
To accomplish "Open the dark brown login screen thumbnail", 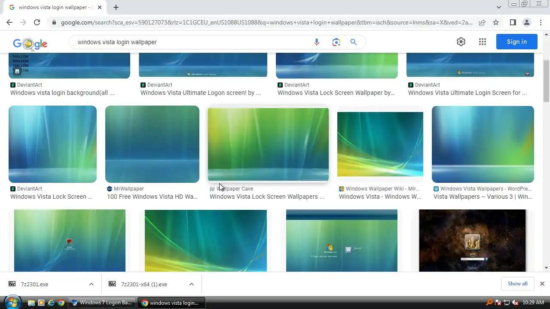I will 472,240.
